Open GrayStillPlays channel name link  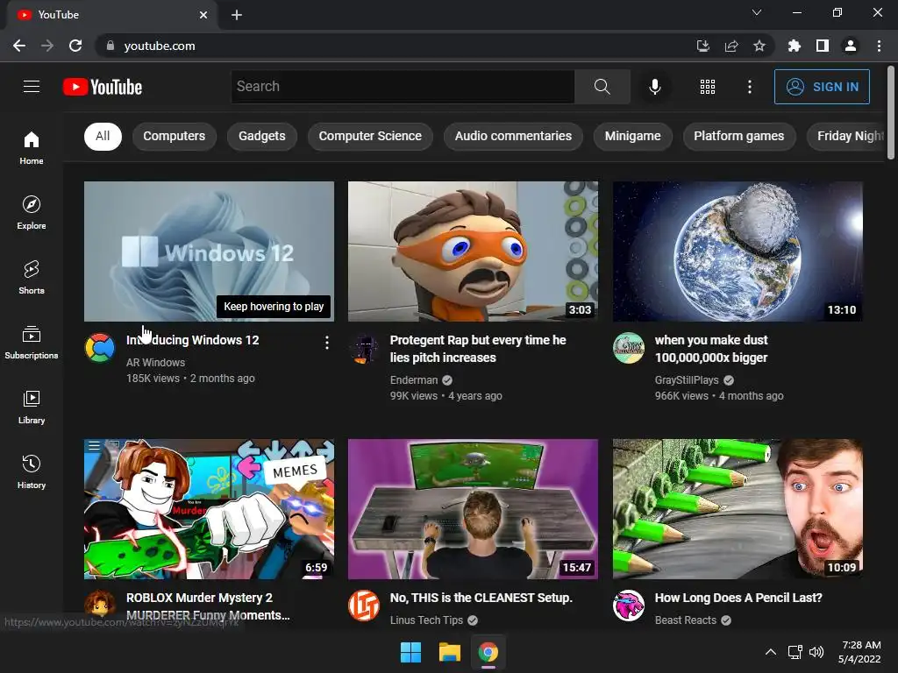click(687, 380)
